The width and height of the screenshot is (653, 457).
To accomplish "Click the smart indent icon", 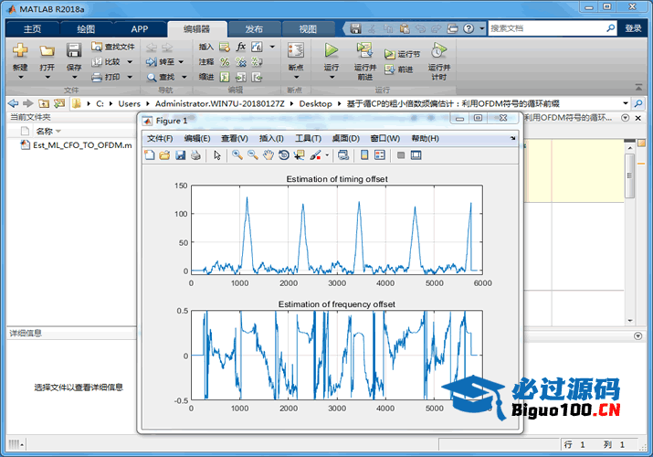I will tap(225, 77).
